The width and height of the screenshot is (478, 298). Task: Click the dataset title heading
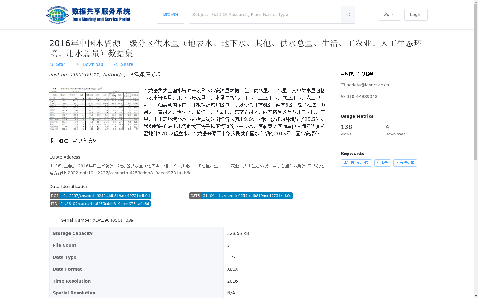[x=235, y=48]
